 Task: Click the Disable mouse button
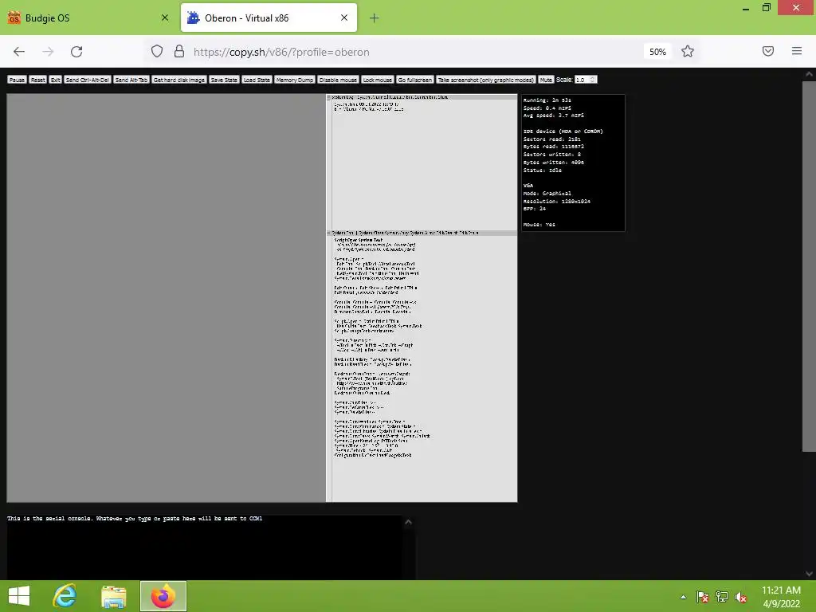[338, 80]
